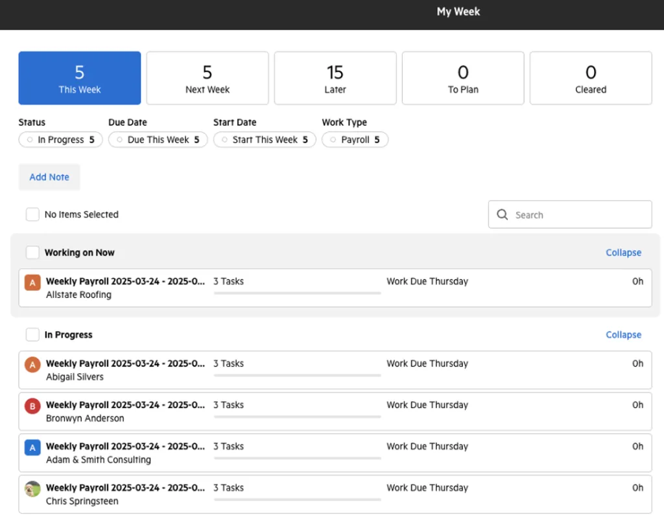Click the Work Type filter heading

(x=344, y=122)
